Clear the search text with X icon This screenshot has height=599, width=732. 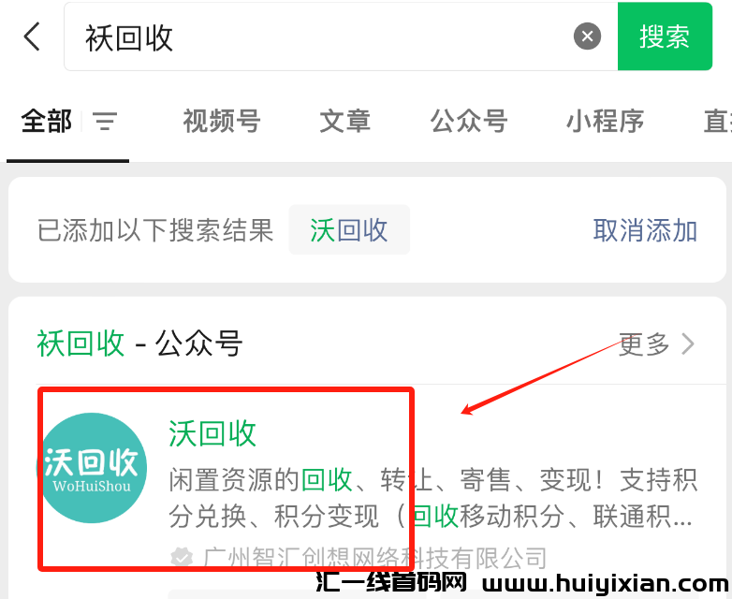click(x=587, y=36)
